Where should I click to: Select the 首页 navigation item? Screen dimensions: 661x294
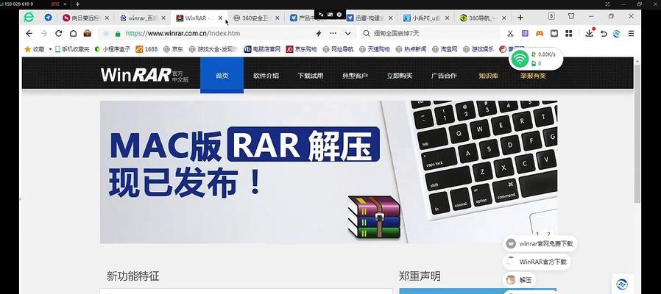tap(222, 75)
